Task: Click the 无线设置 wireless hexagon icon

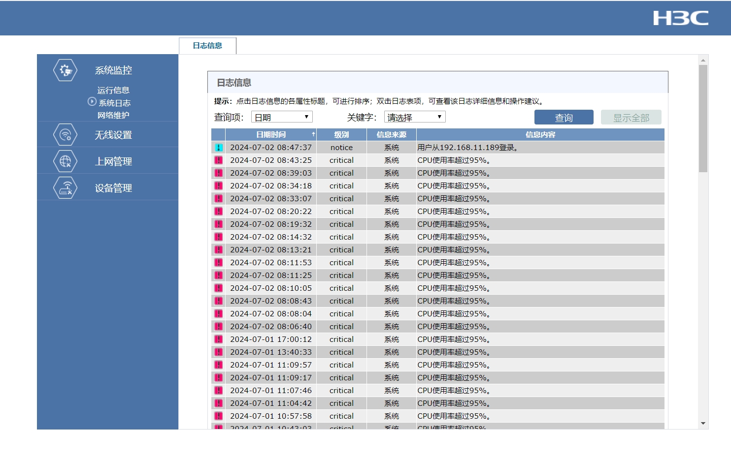Action: pyautogui.click(x=66, y=135)
